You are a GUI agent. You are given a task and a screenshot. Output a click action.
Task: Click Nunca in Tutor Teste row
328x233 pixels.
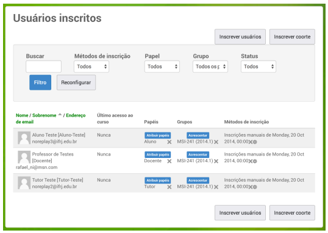pyautogui.click(x=104, y=180)
